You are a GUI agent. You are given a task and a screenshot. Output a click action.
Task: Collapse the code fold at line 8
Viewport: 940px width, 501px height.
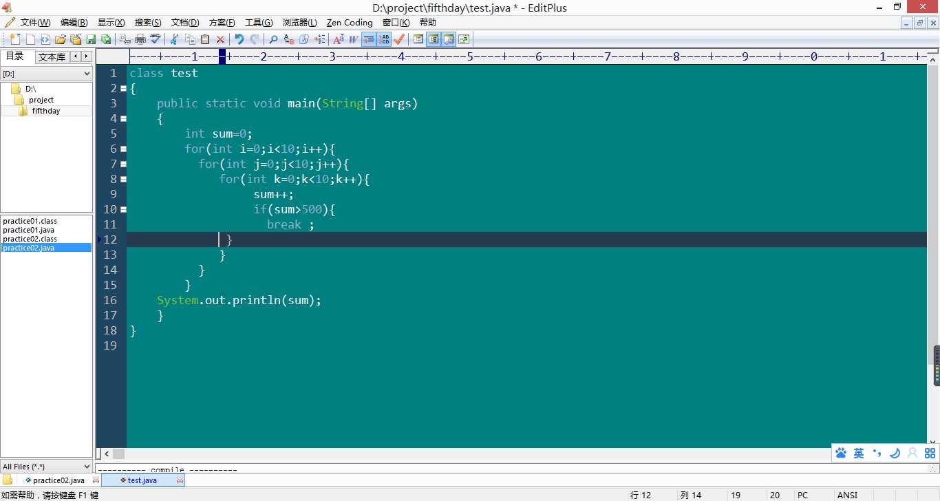(x=123, y=179)
